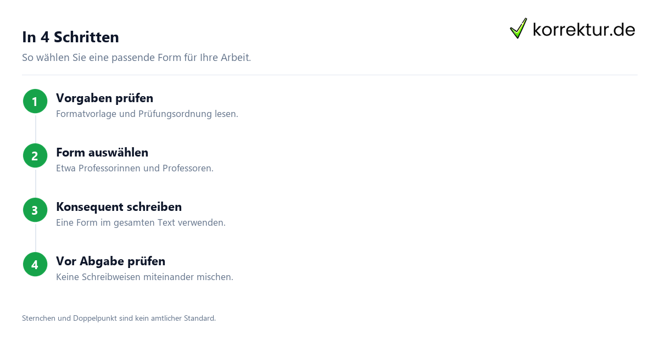The height and width of the screenshot is (346, 659).
Task: Click the green step 3 circle
Action: pos(35,210)
